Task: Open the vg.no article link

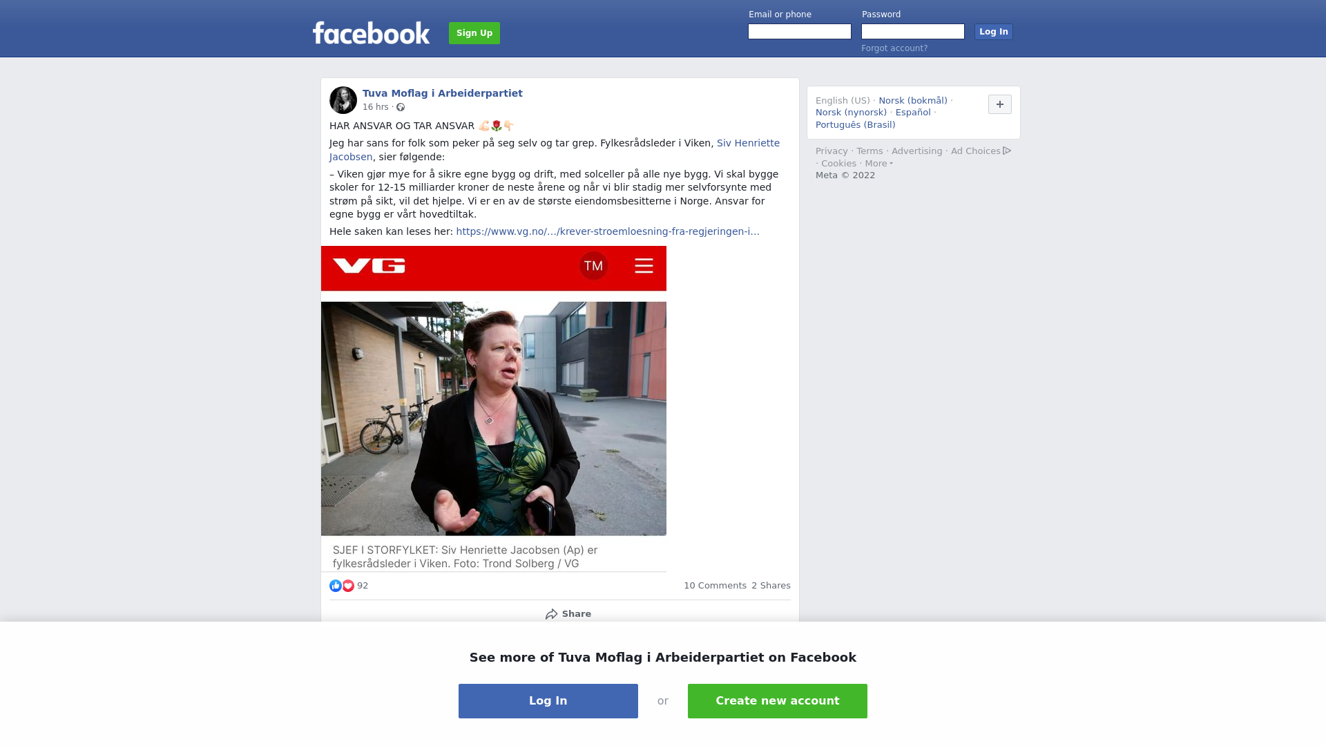Action: (x=608, y=231)
